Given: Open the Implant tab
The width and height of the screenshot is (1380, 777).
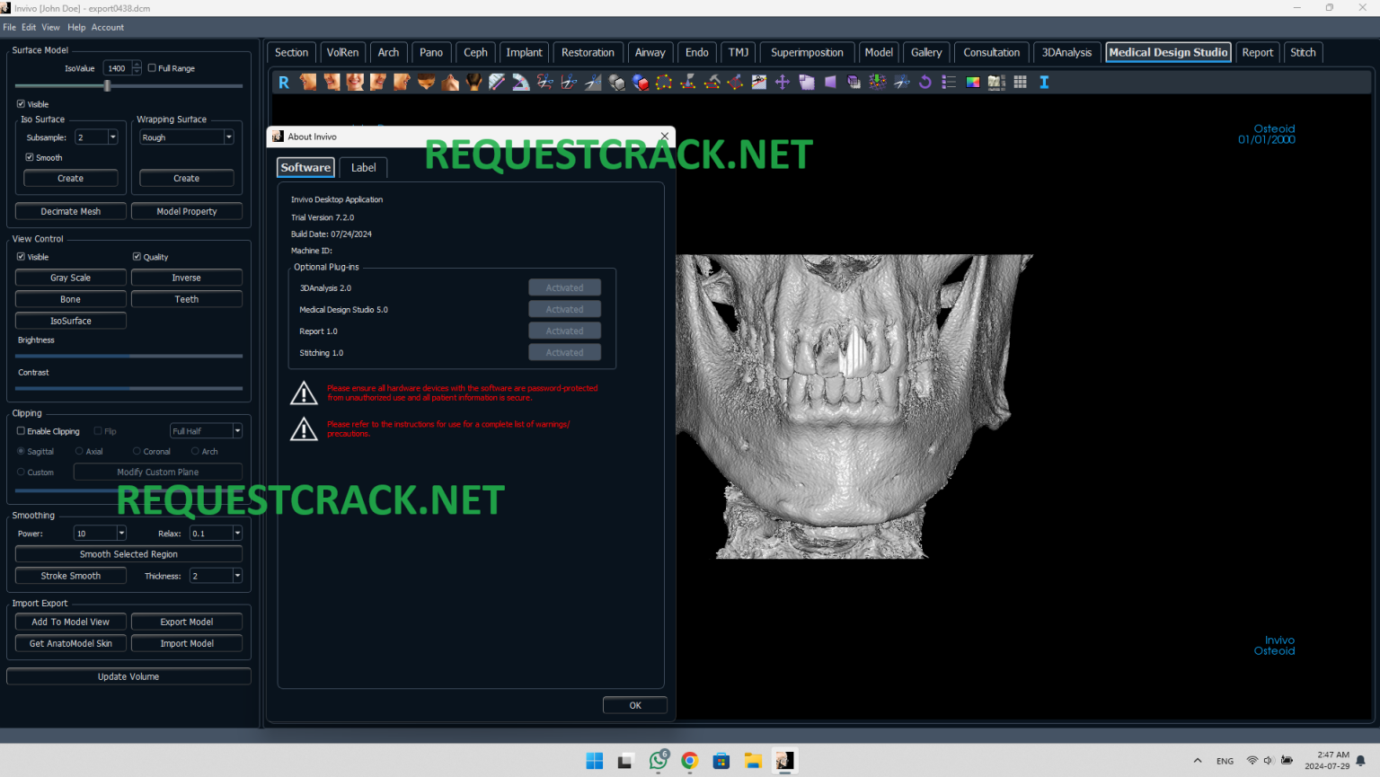Looking at the screenshot, I should point(524,52).
